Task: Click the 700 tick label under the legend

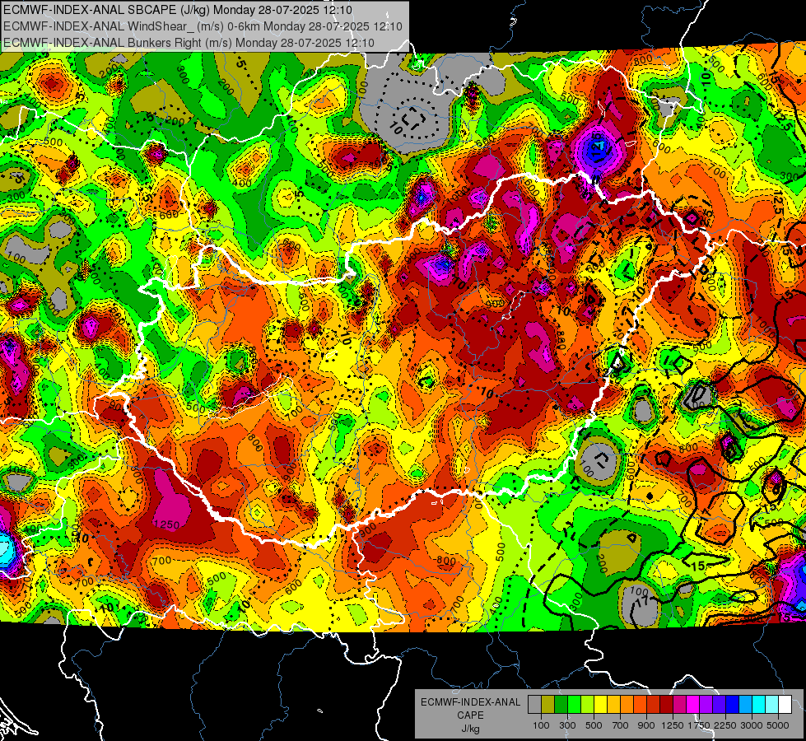Action: coord(621,725)
